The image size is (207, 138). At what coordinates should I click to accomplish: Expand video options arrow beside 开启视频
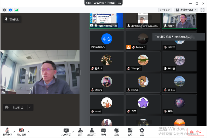point(28,132)
